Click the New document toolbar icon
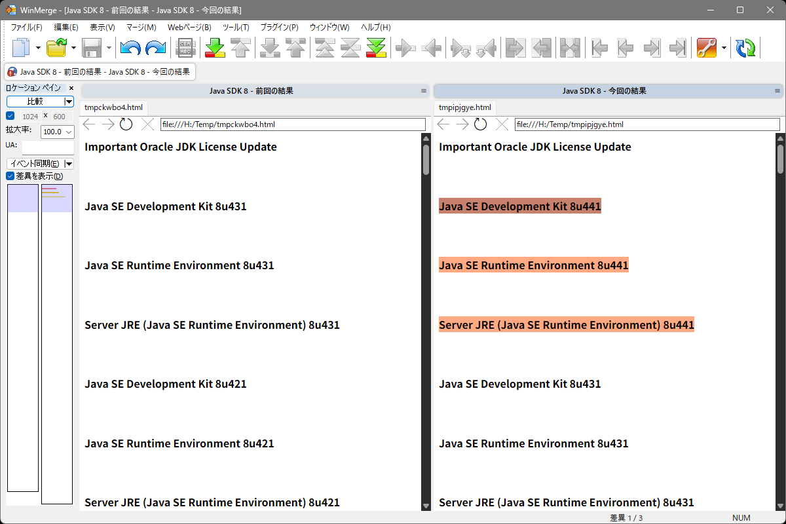This screenshot has width=786, height=524. pyautogui.click(x=22, y=48)
